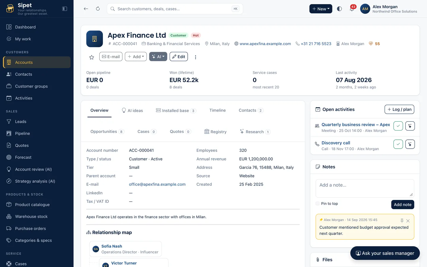Open the AI actions dropdown
The image size is (427, 267).
pyautogui.click(x=158, y=57)
